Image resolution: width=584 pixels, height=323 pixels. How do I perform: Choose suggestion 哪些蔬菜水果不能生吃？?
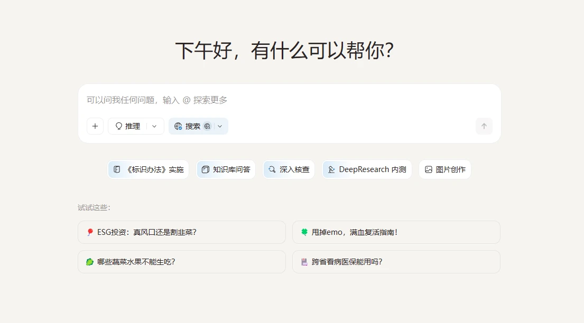click(x=181, y=262)
